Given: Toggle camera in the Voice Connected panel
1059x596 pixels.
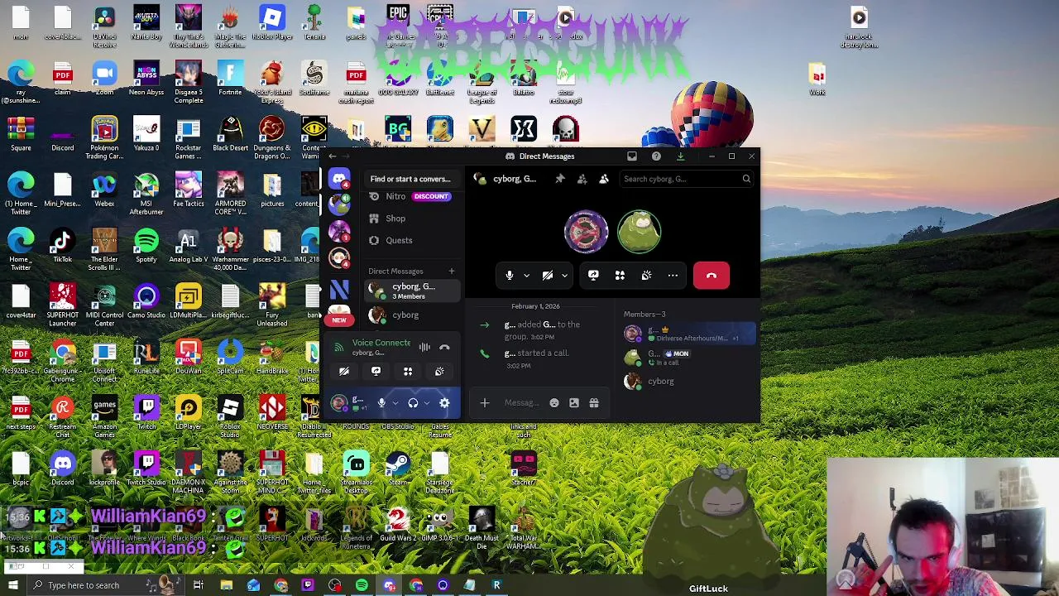Looking at the screenshot, I should [344, 372].
